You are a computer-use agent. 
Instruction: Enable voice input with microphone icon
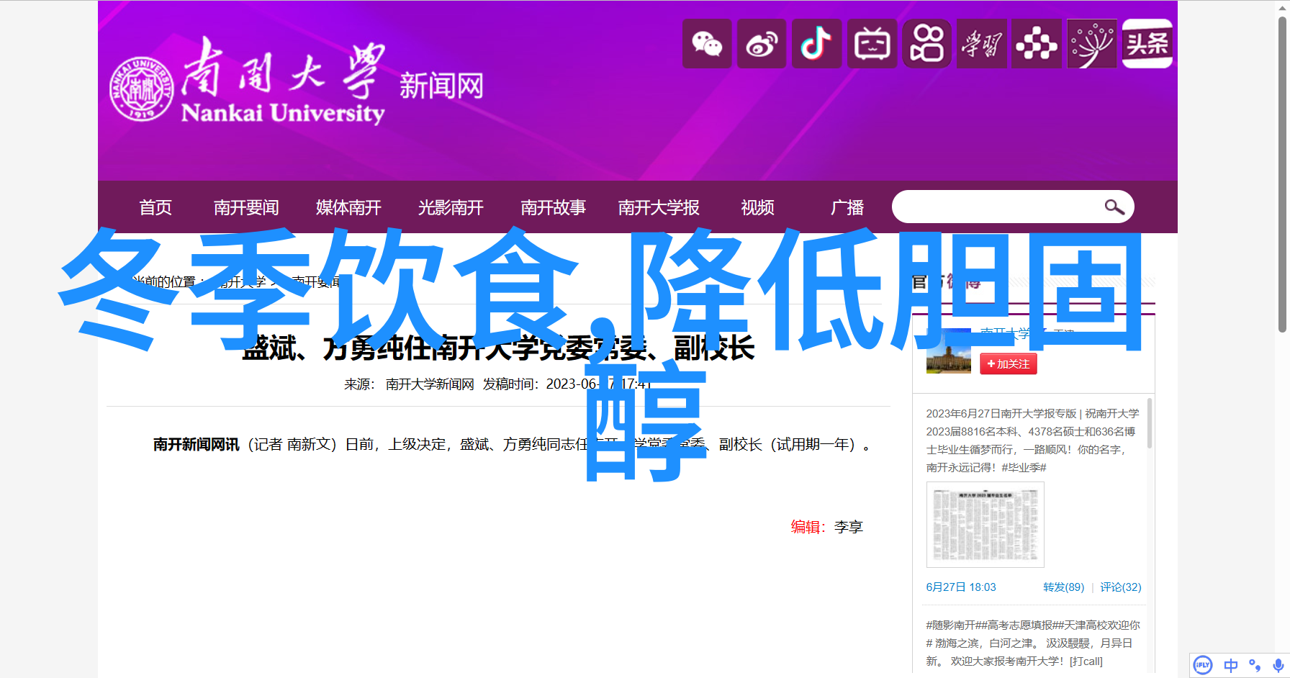[x=1278, y=665]
